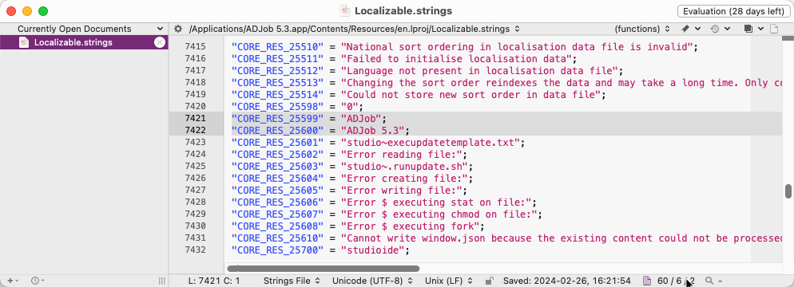Open the file path popup menu

pyautogui.click(x=354, y=29)
